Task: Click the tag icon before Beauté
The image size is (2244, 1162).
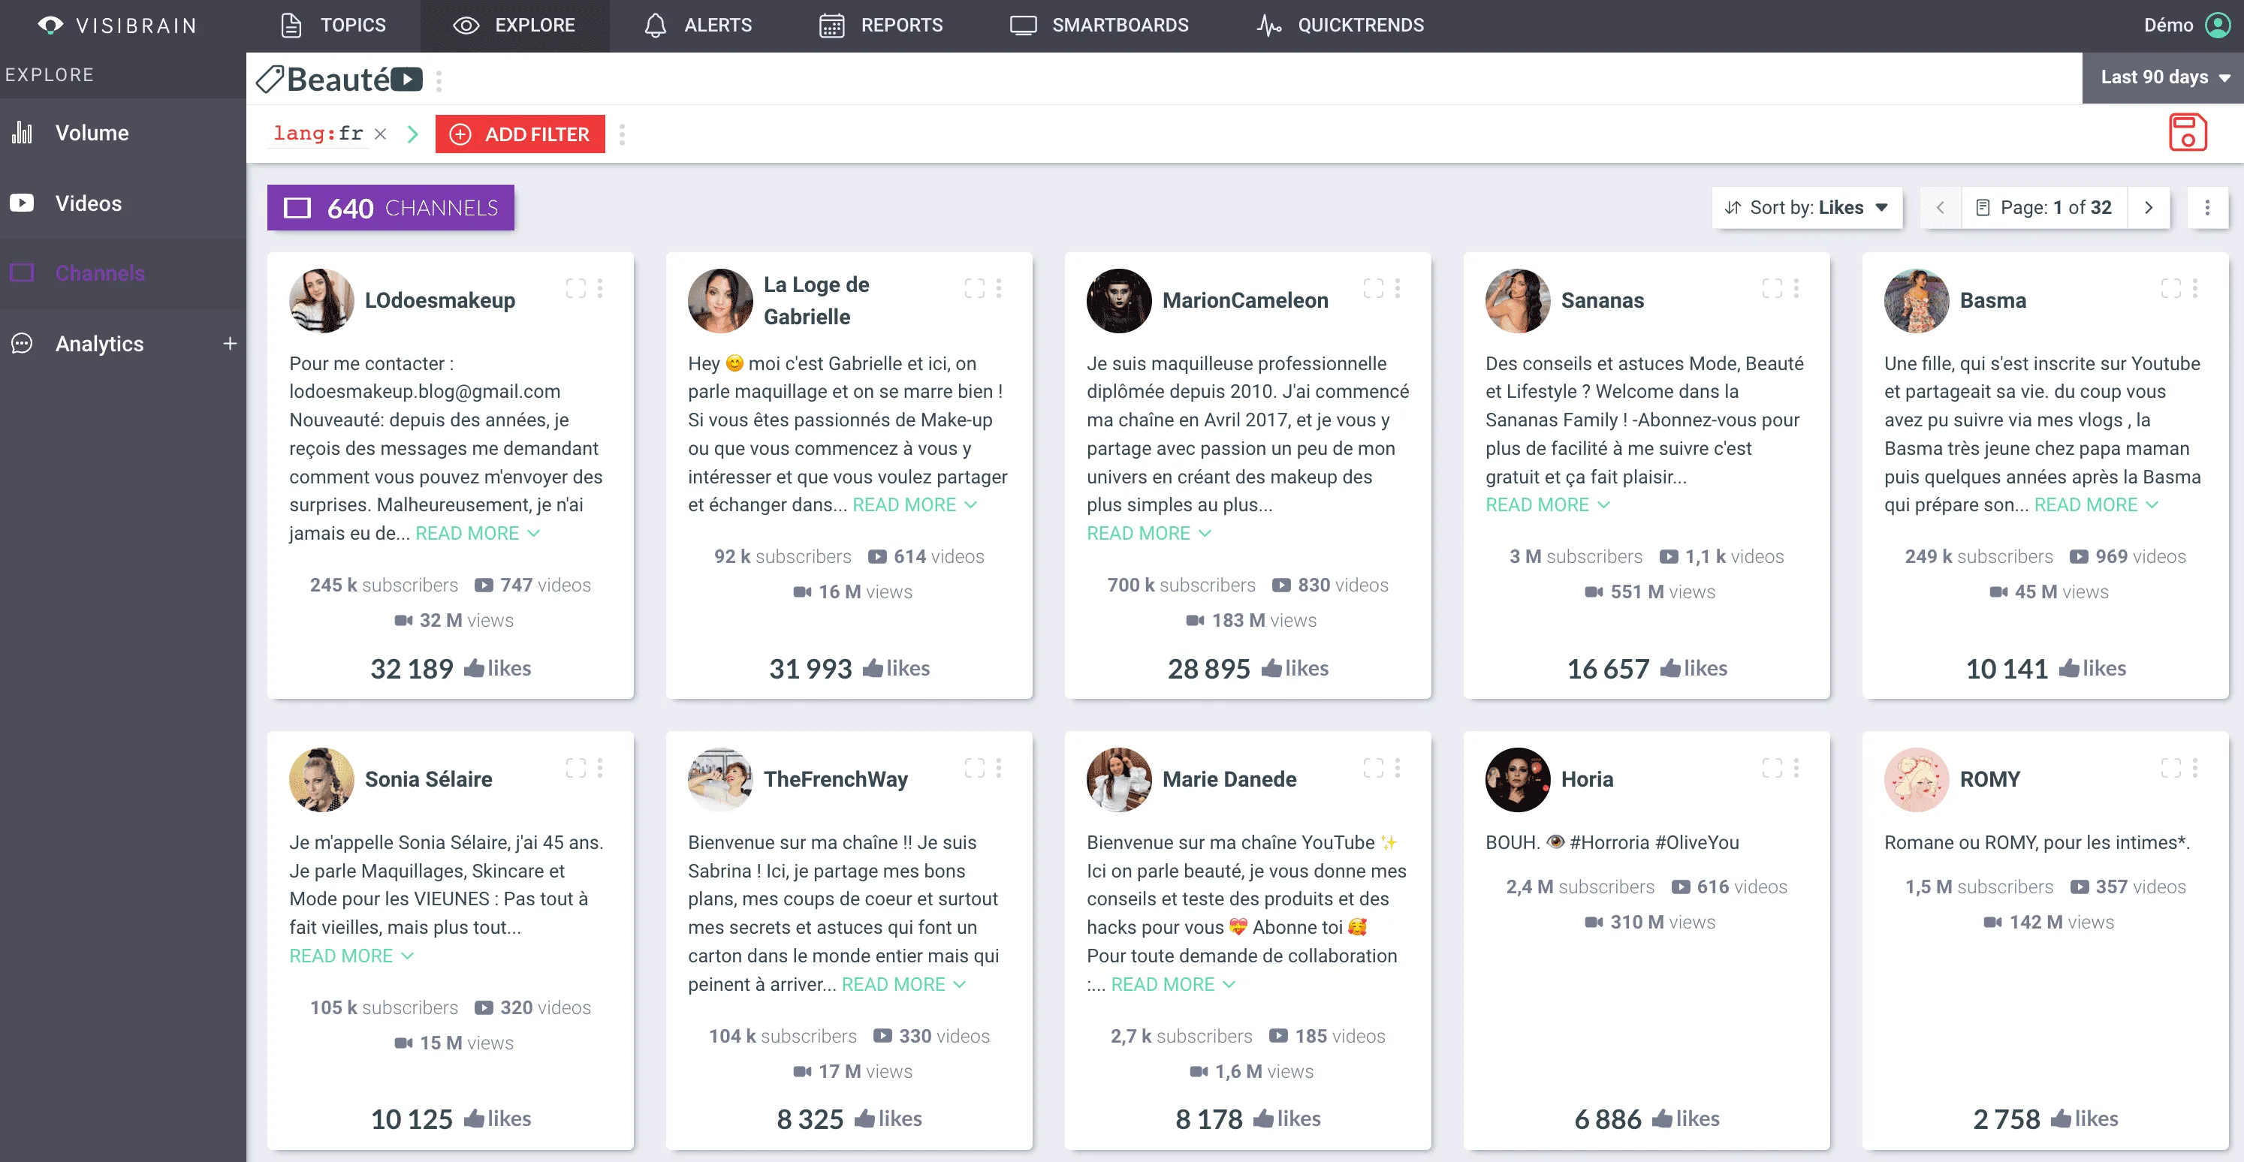Action: pos(270,80)
